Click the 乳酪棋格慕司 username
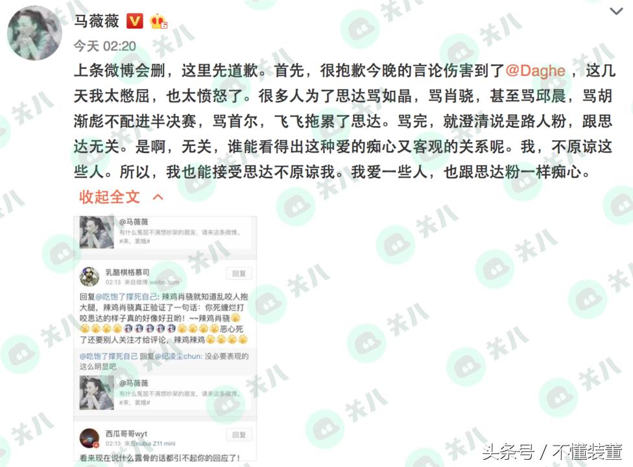Viewport: 633px width, 467px height. click(127, 272)
